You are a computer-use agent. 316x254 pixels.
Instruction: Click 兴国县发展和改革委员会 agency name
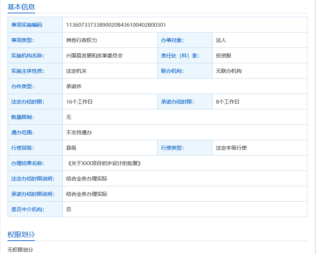click(x=94, y=55)
